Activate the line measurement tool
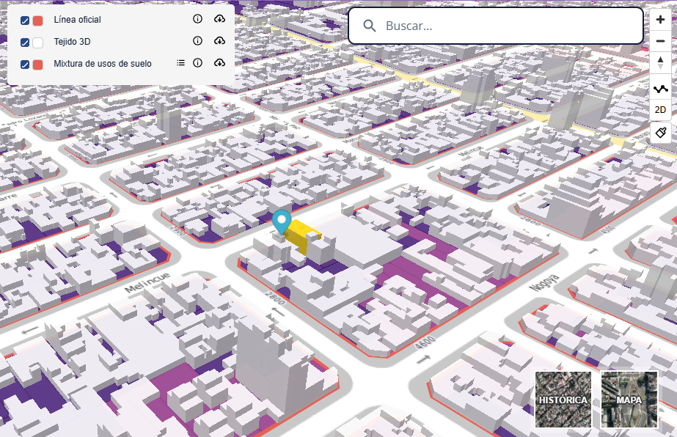 [x=660, y=88]
